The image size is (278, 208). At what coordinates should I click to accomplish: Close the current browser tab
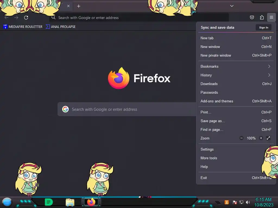pos(68,6)
